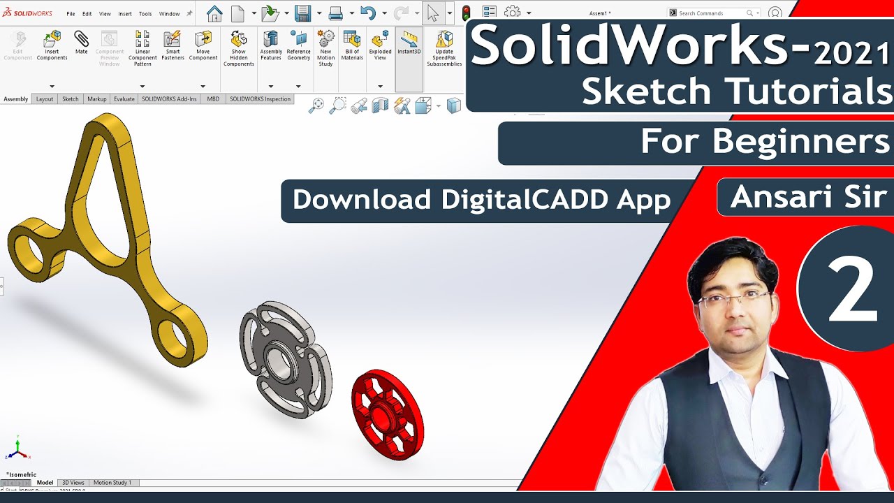Viewport: 894px width, 503px height.
Task: Expand the Undo history dropdown arrow
Action: pos(384,13)
